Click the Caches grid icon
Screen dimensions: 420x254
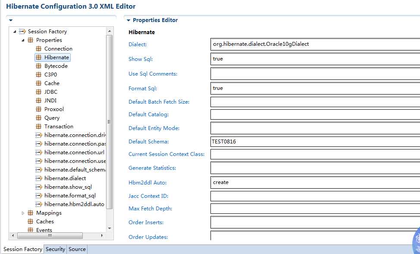coord(31,221)
